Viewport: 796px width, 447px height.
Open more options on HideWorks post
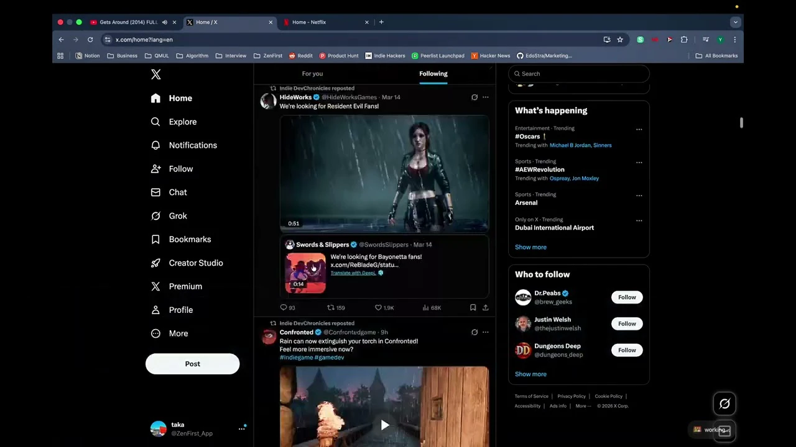click(x=486, y=97)
